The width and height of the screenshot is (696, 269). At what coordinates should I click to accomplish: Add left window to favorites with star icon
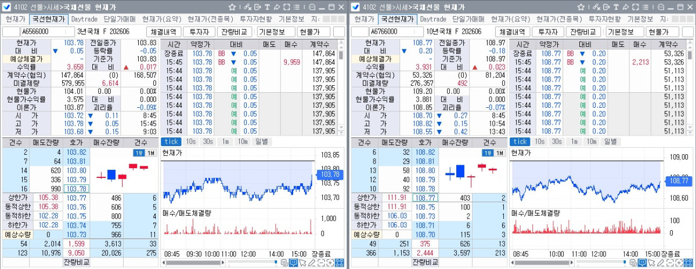(232, 7)
